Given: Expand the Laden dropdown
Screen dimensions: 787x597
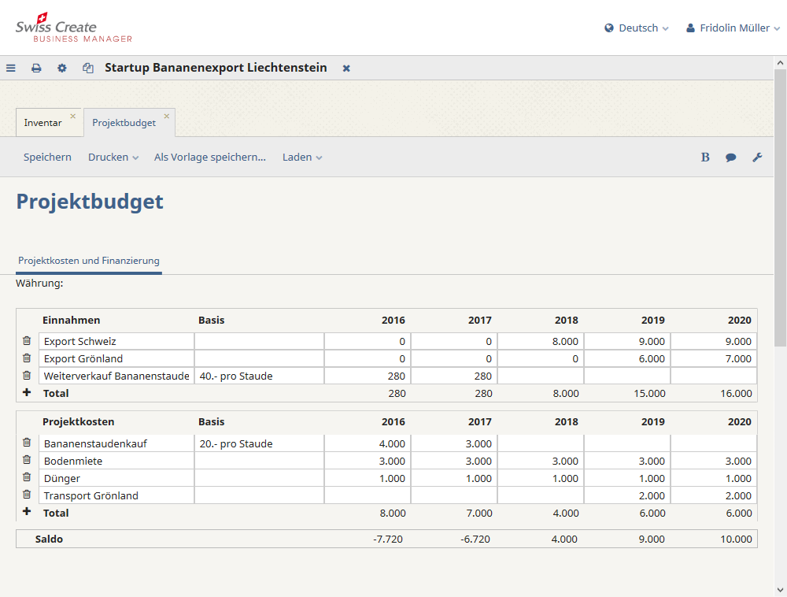Looking at the screenshot, I should (x=302, y=158).
